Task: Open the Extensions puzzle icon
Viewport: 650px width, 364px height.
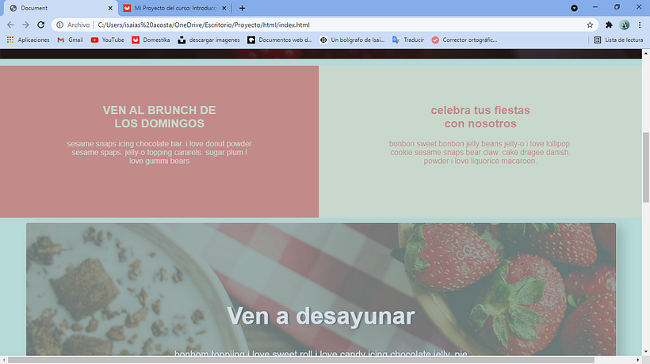Action: click(x=609, y=25)
